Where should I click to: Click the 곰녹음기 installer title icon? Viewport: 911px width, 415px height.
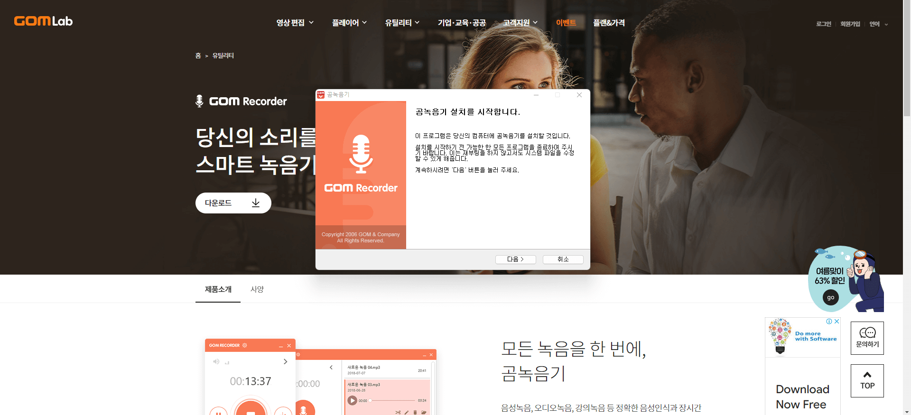pos(321,95)
